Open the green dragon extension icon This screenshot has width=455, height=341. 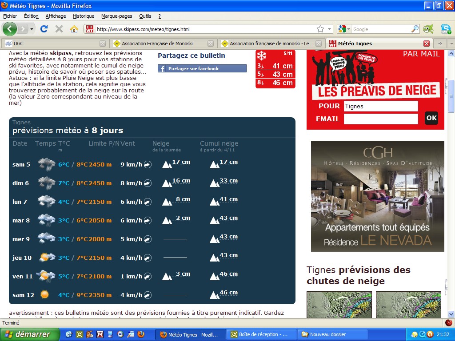[x=428, y=29]
